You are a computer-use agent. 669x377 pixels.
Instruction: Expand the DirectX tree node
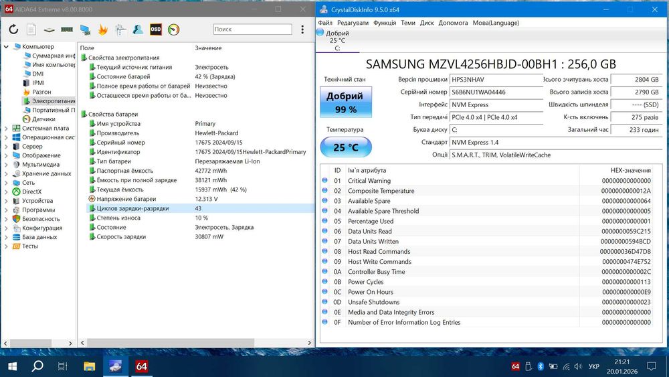point(6,192)
